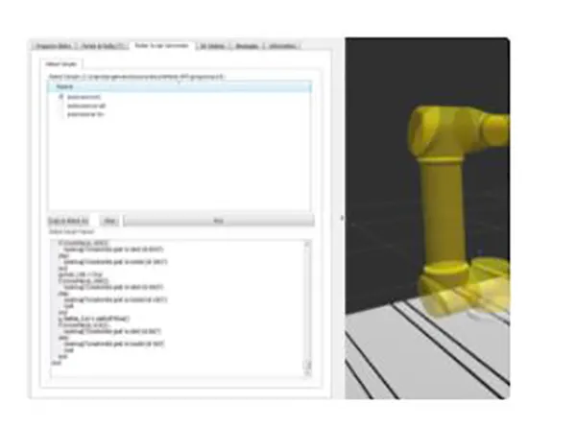Select the second script row in the list
Viewport: 576px width, 428px height.
(86, 106)
